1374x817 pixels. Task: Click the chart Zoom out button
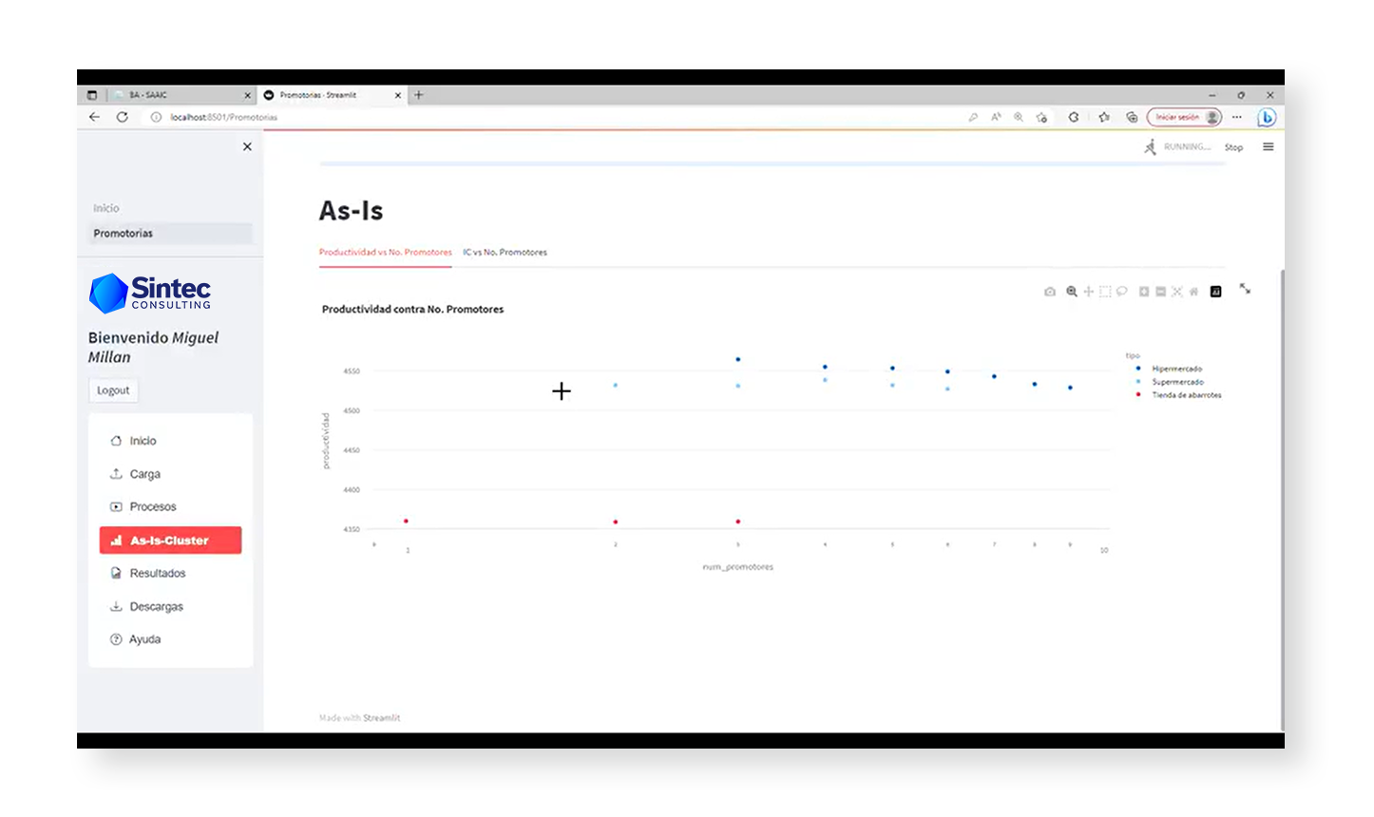(1160, 292)
